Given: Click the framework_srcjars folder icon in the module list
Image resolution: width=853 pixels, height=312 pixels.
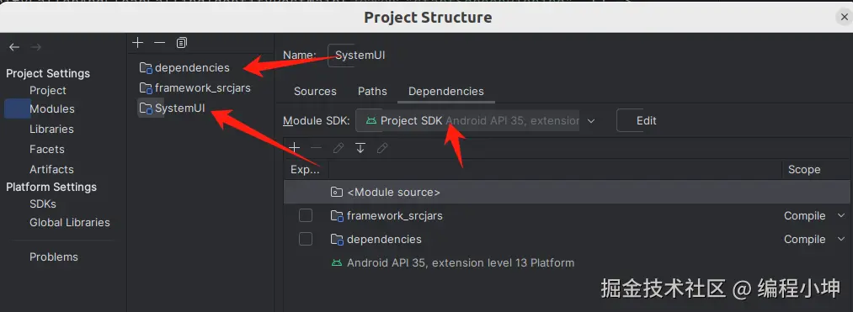Looking at the screenshot, I should pos(146,87).
